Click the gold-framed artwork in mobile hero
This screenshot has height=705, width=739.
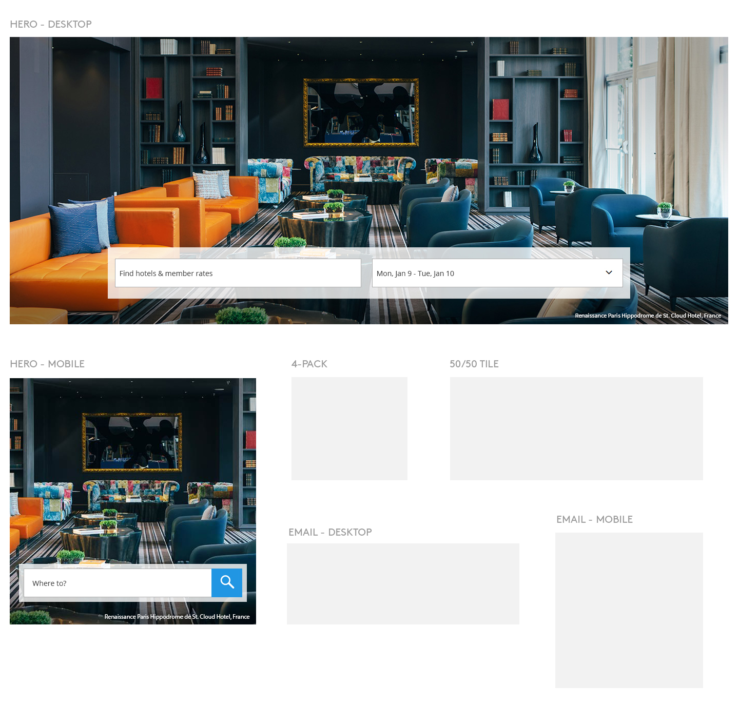(132, 442)
